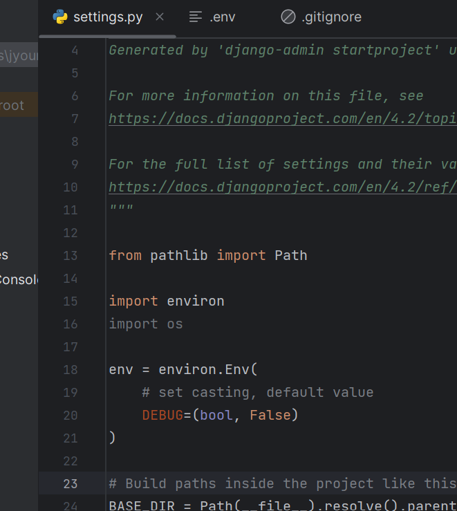Click line number 13 in the gutter
This screenshot has width=457, height=511.
[71, 256]
